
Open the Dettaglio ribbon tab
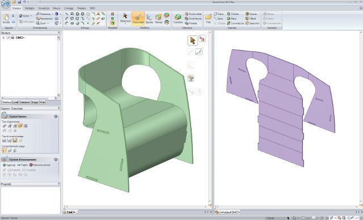[29, 8]
